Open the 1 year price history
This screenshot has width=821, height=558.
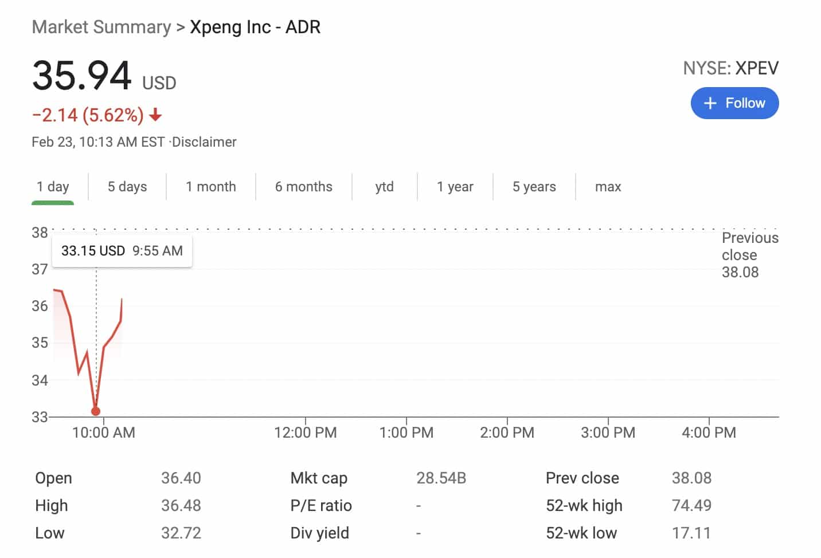click(x=455, y=186)
